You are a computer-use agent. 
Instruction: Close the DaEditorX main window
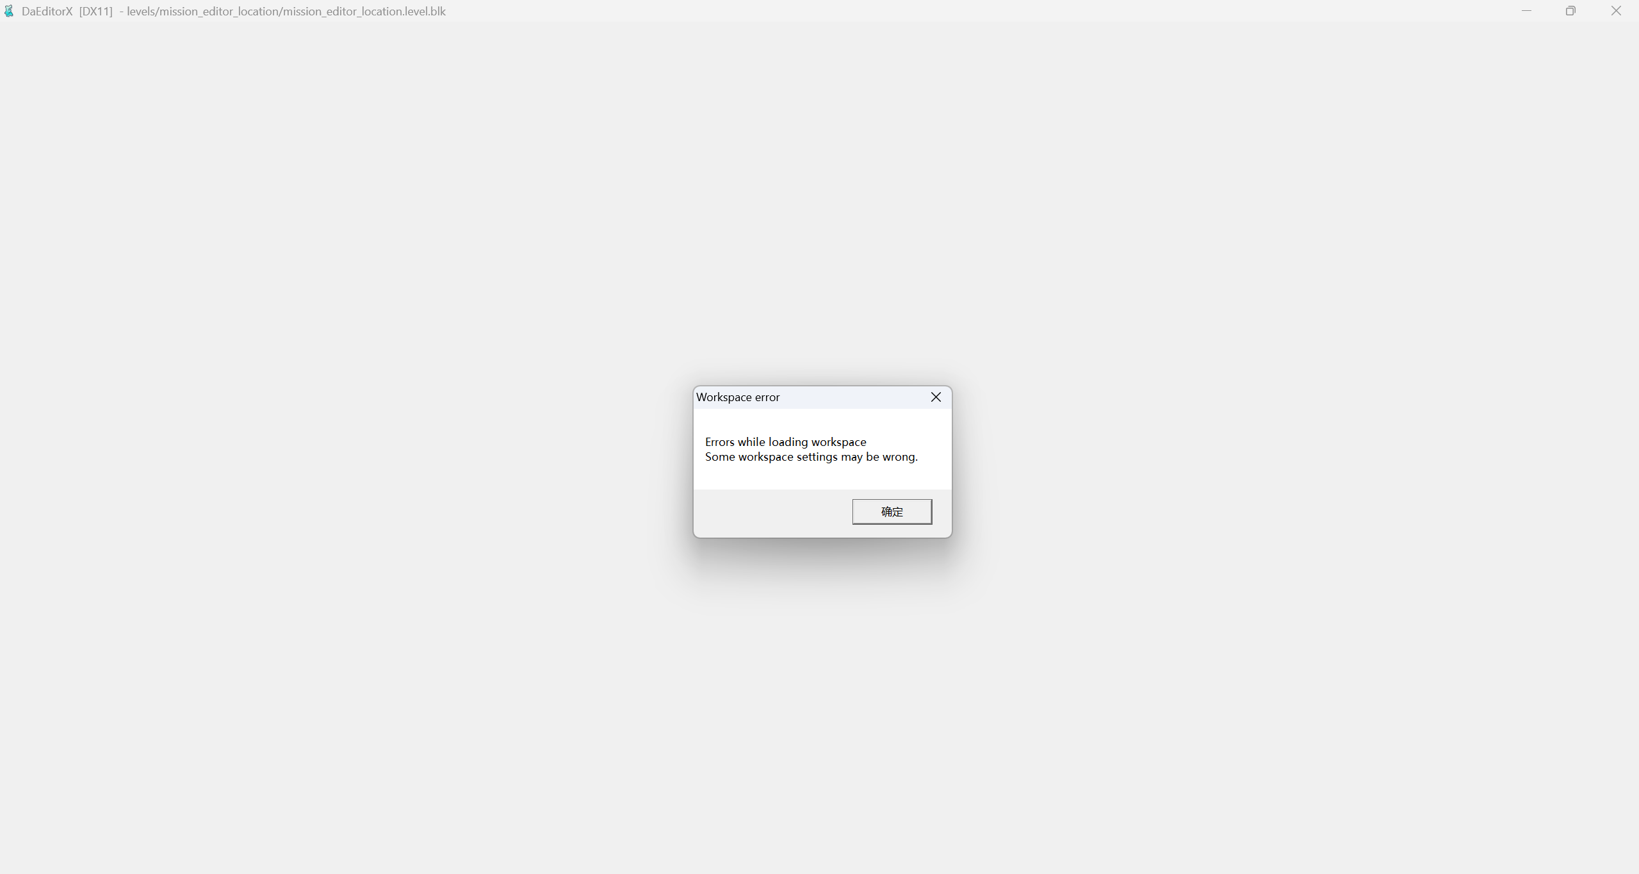1616,11
